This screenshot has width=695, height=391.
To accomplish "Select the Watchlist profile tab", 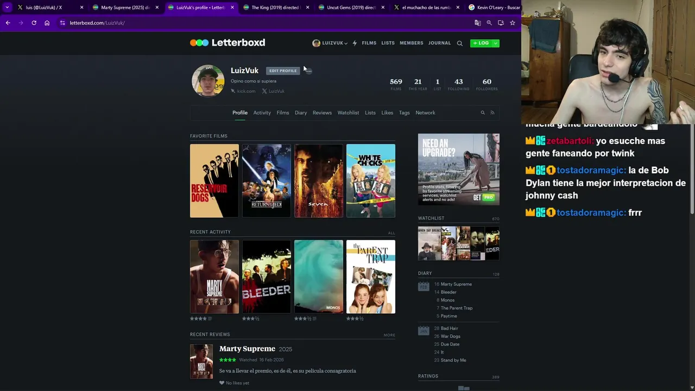I will [x=348, y=112].
